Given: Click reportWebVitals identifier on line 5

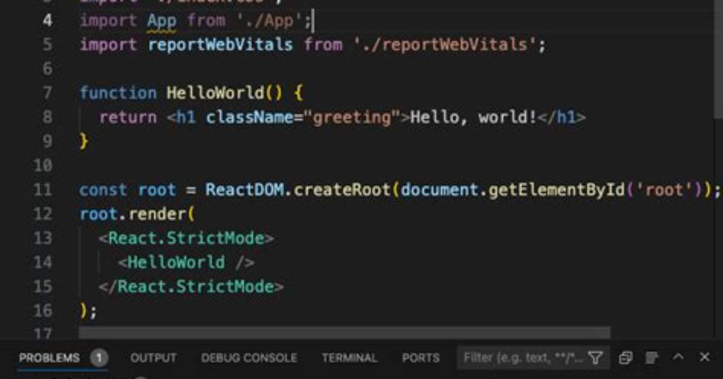Looking at the screenshot, I should (x=221, y=45).
